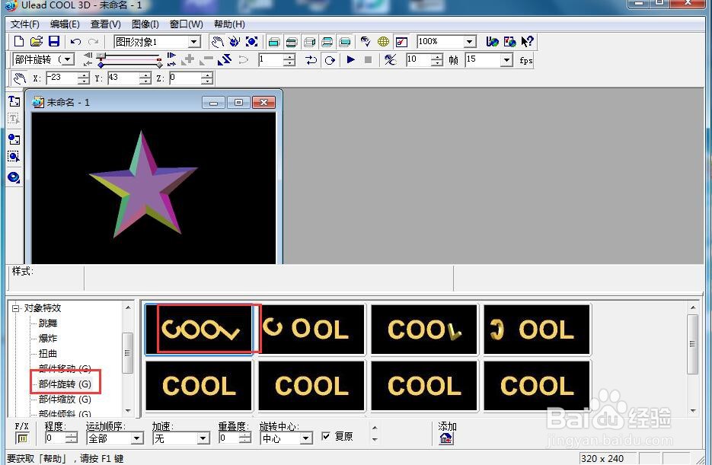712x465 pixels.
Task: Click the context help arrow icon
Action: click(527, 42)
